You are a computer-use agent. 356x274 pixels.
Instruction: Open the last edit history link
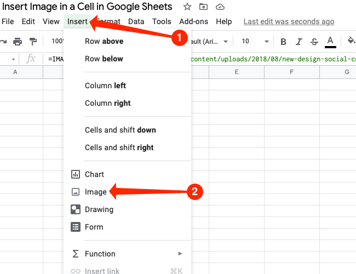(x=289, y=21)
